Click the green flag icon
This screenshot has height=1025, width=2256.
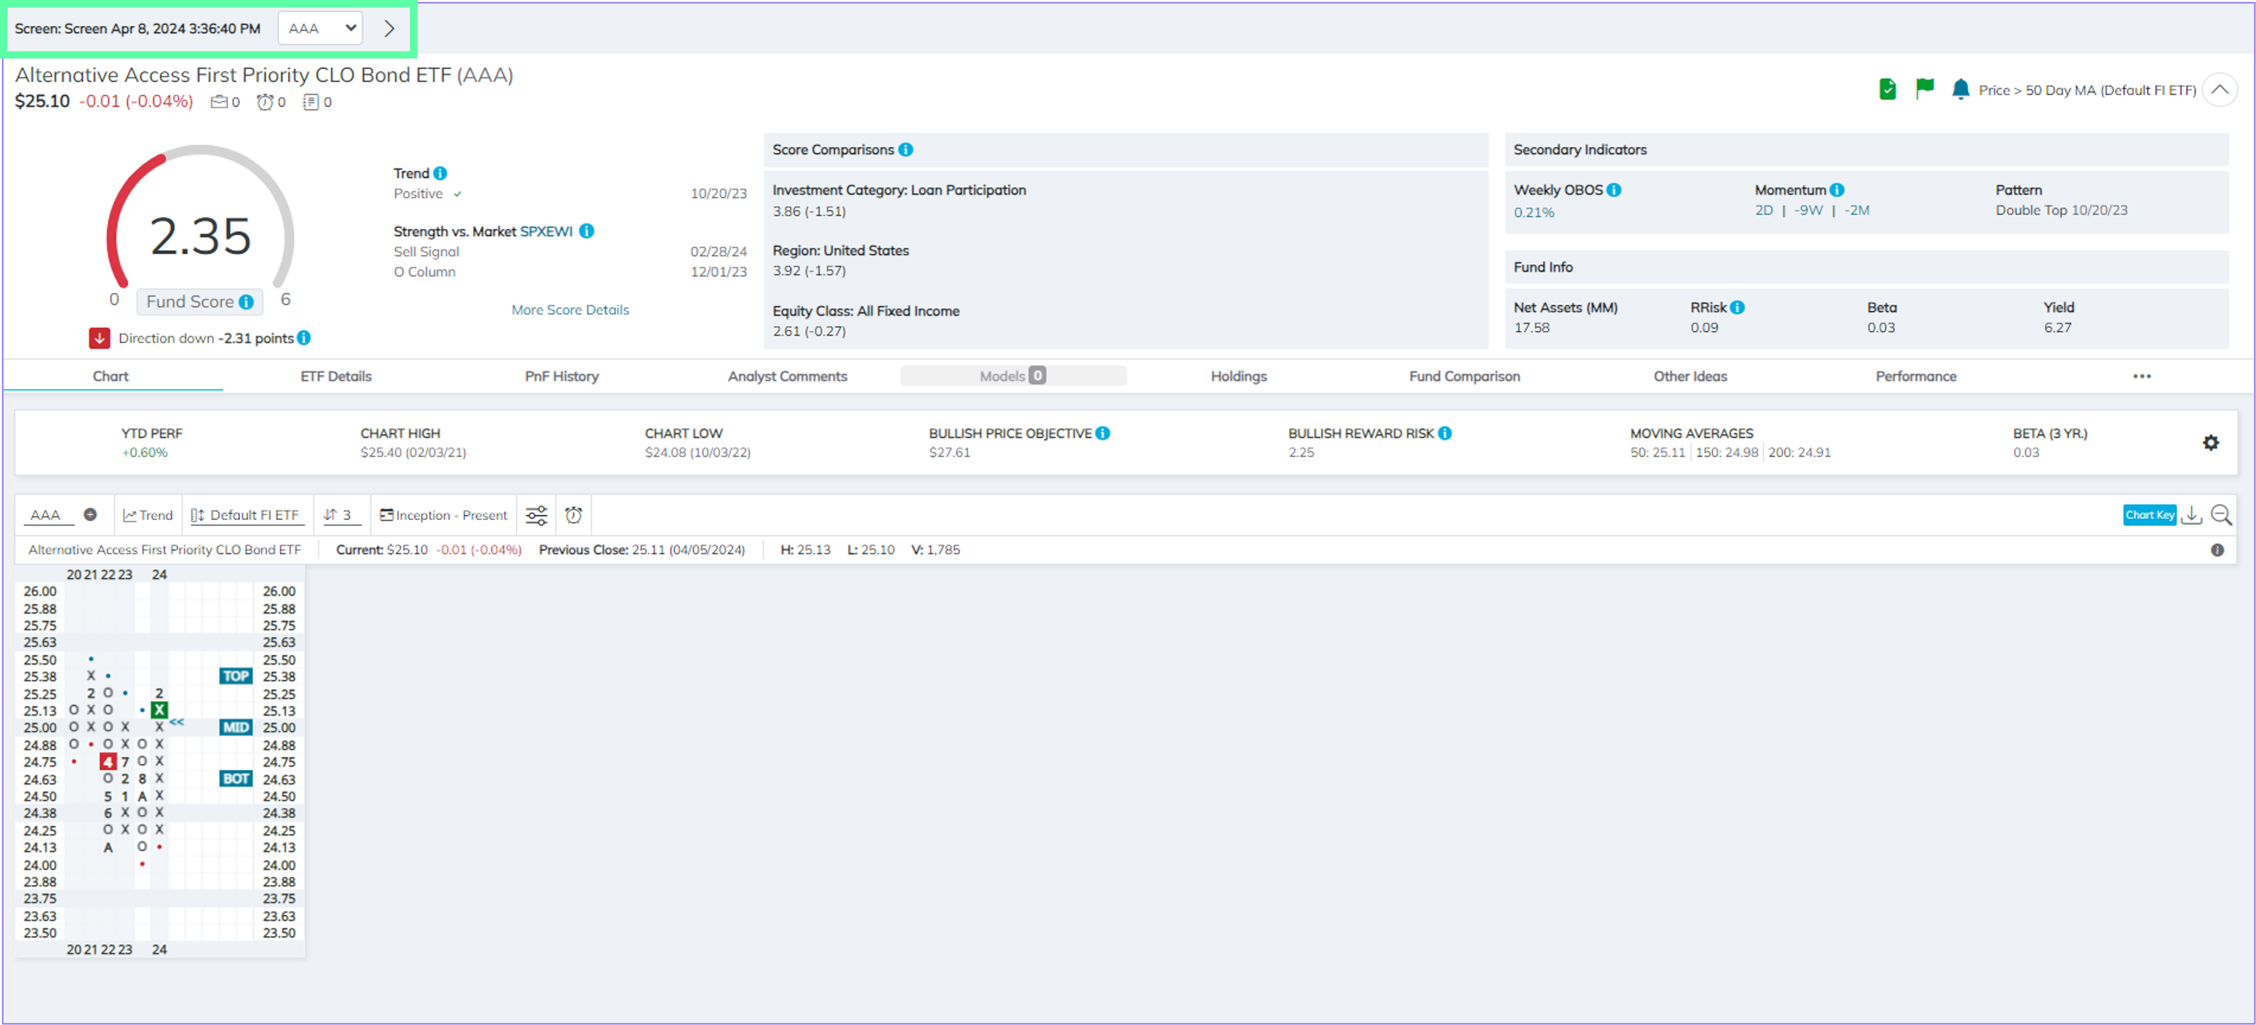coord(1924,89)
